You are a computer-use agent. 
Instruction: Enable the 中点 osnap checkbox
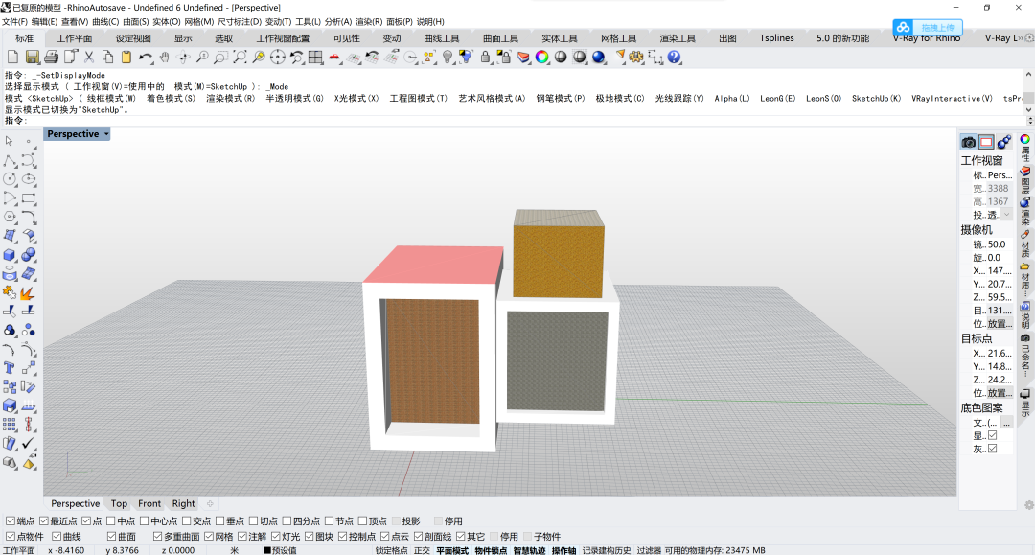point(110,521)
